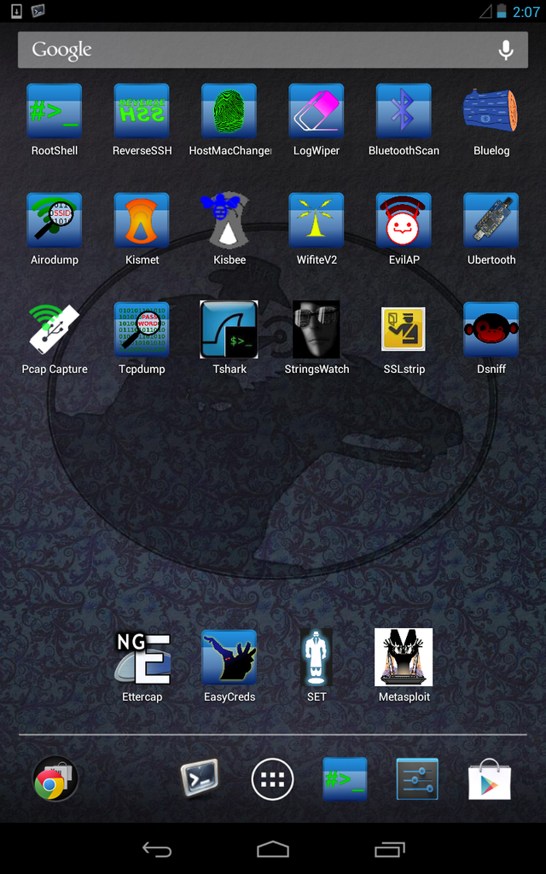Open the Ettercap app
Viewport: 546px width, 874px height.
pyautogui.click(x=142, y=658)
